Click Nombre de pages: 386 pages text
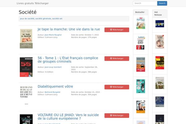Image resolution: width=186 pixels, height=124 pixels. (84, 72)
